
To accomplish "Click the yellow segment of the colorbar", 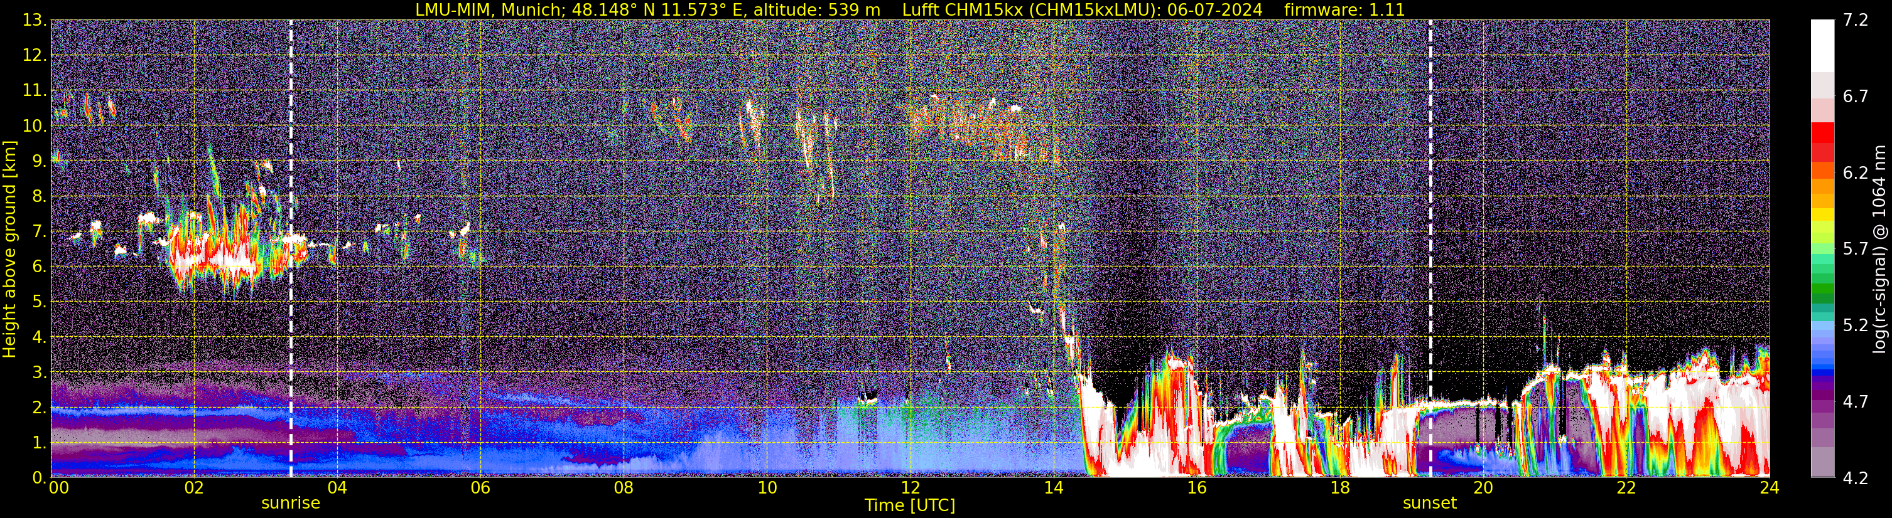I will tap(1822, 215).
